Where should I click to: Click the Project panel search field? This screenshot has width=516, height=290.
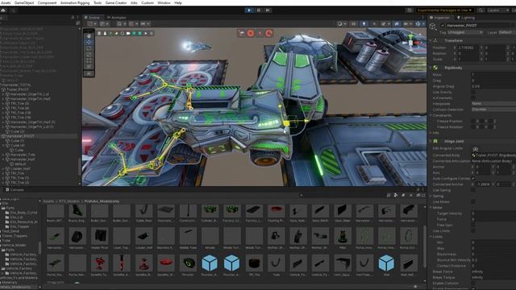[342, 195]
